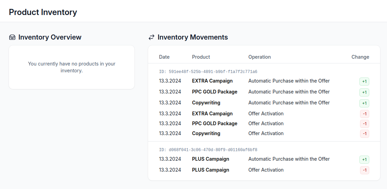The image size is (387, 189).
Task: Click the swap arrows icon beside Inventory Movements
Action: 152,37
